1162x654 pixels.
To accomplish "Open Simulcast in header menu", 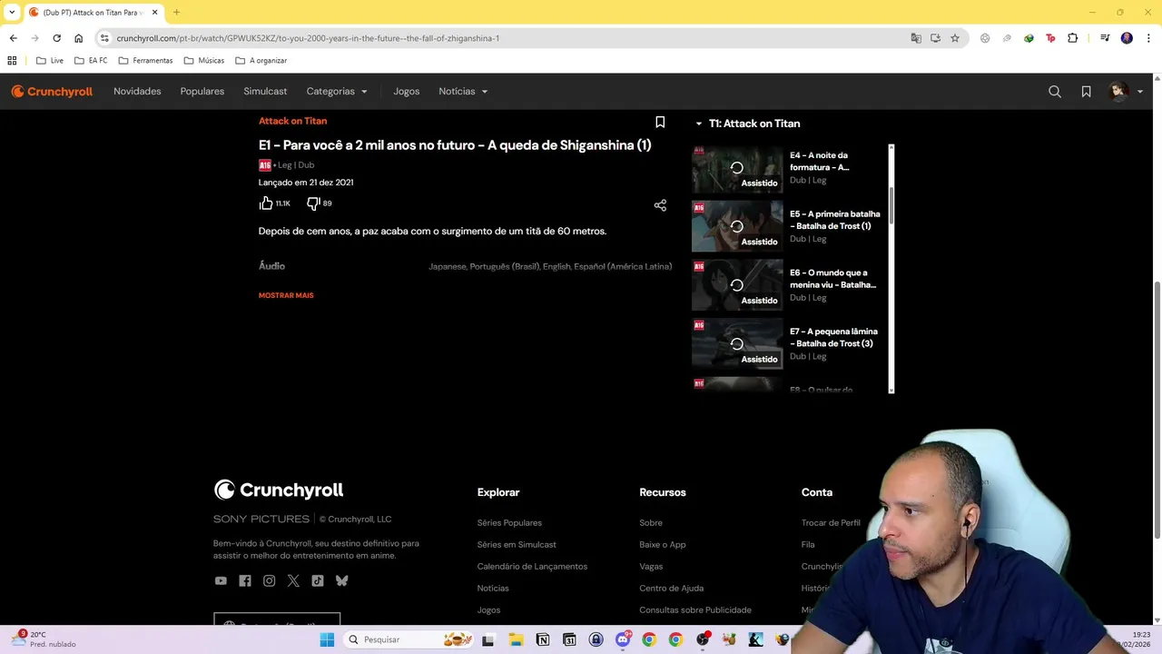I will [265, 92].
